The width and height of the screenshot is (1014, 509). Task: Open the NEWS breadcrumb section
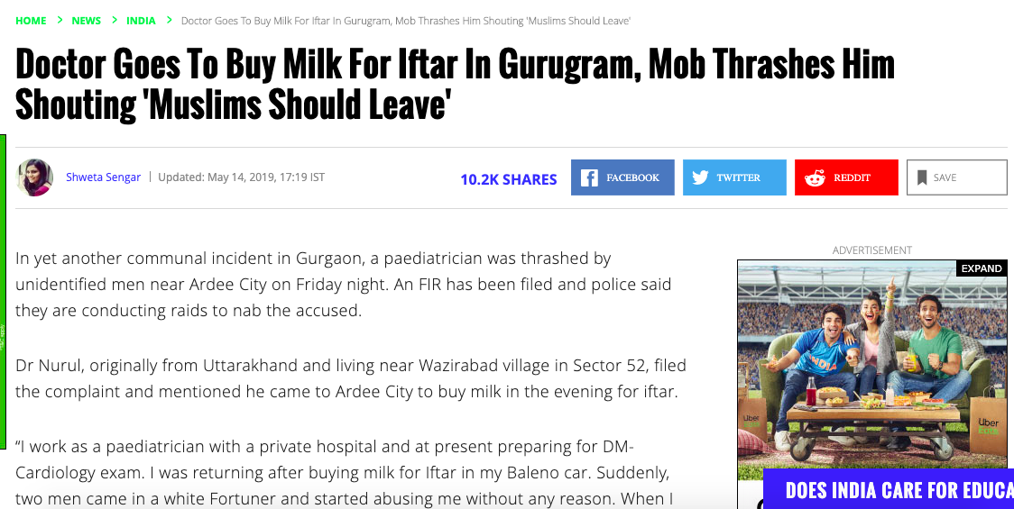tap(87, 21)
